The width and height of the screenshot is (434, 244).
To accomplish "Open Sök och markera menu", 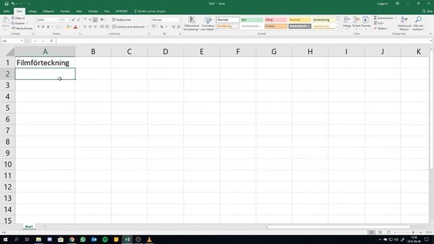I will pyautogui.click(x=418, y=23).
